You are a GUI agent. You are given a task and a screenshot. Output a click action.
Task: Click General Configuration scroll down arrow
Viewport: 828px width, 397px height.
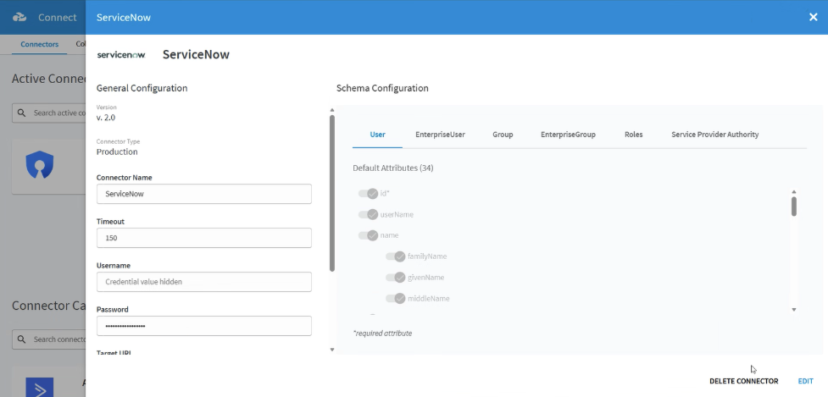tap(332, 350)
